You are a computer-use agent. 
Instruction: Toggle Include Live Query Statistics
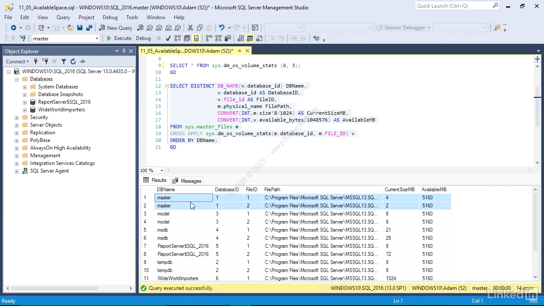click(218, 38)
